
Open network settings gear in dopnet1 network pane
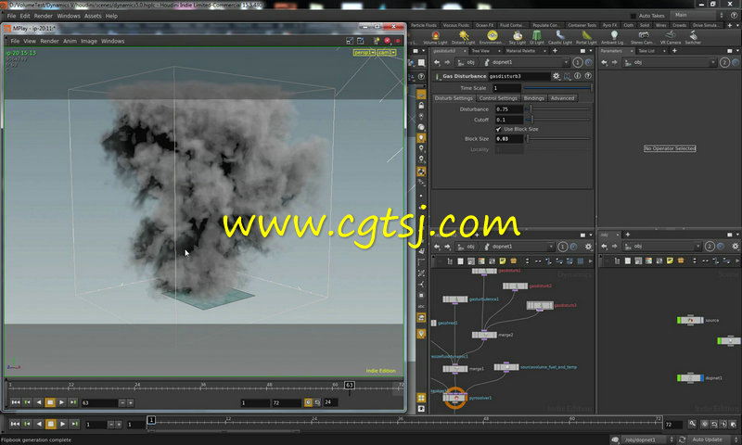tap(588, 247)
